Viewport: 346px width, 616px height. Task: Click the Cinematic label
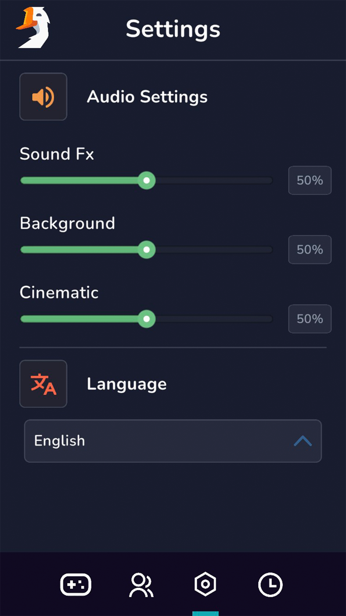(x=59, y=292)
